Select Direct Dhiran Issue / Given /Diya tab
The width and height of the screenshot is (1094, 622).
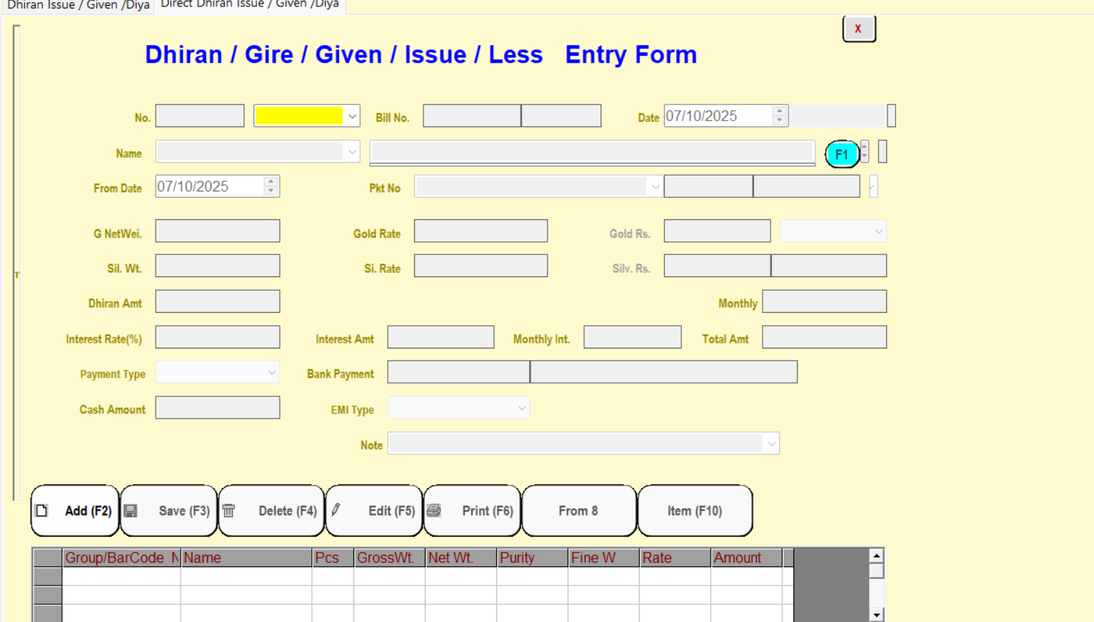pyautogui.click(x=250, y=5)
